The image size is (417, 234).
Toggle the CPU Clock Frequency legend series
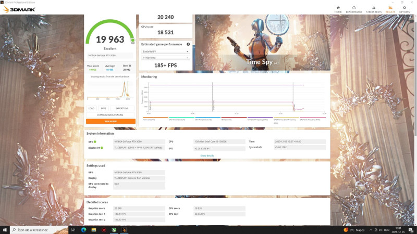click(x=260, y=119)
